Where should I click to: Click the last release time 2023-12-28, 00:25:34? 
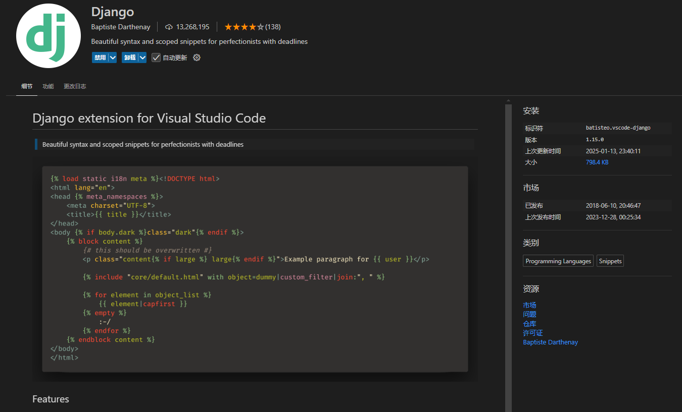(613, 217)
